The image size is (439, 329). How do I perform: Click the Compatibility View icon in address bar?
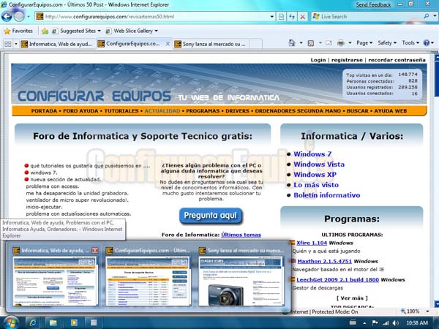pyautogui.click(x=281, y=17)
